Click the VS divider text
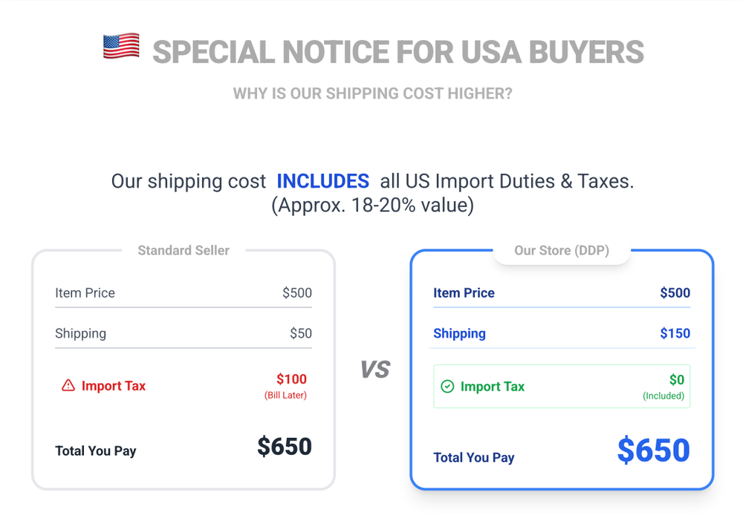Viewport: 743px width, 521px height. coord(374,370)
